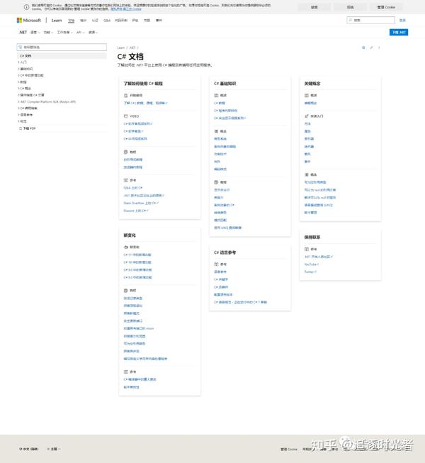425x463 pixels.
Task: Click the cookie banner info icon
Action: (26, 7)
